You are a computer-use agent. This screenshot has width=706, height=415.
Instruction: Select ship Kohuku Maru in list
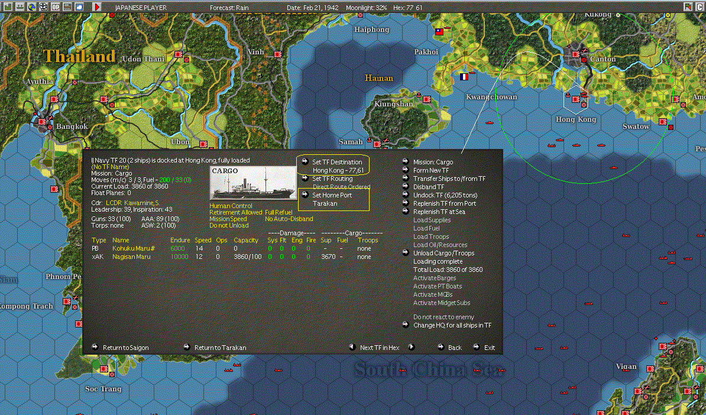click(x=134, y=248)
